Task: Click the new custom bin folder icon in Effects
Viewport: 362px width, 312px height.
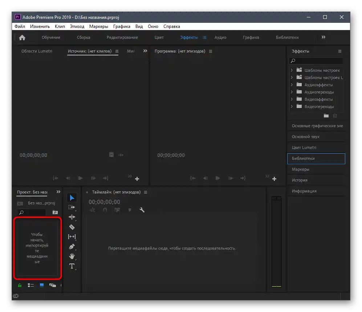Action: (x=326, y=116)
